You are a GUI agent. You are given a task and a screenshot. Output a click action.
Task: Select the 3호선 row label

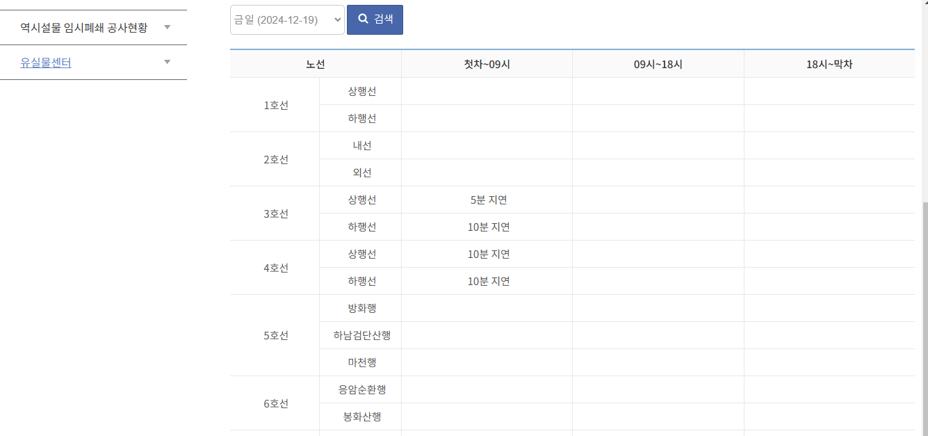[275, 213]
